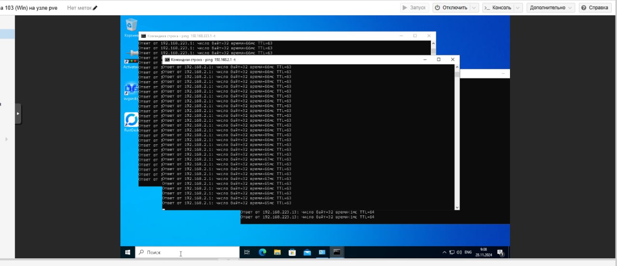Expand the collapsed left tree arrow
This screenshot has height=266, width=617.
(x=7, y=139)
